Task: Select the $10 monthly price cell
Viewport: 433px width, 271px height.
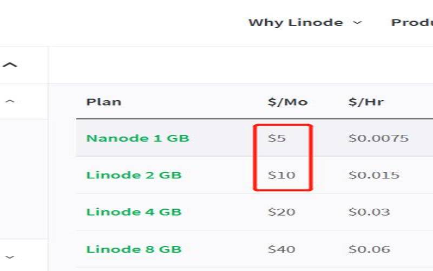Action: coord(281,175)
